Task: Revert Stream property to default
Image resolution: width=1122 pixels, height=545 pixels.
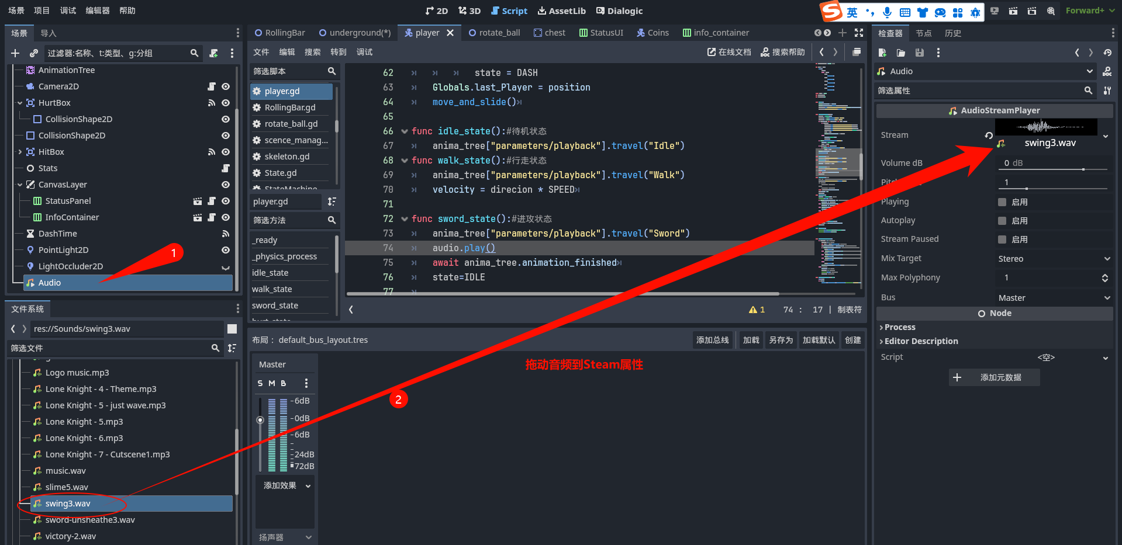Action: point(989,135)
